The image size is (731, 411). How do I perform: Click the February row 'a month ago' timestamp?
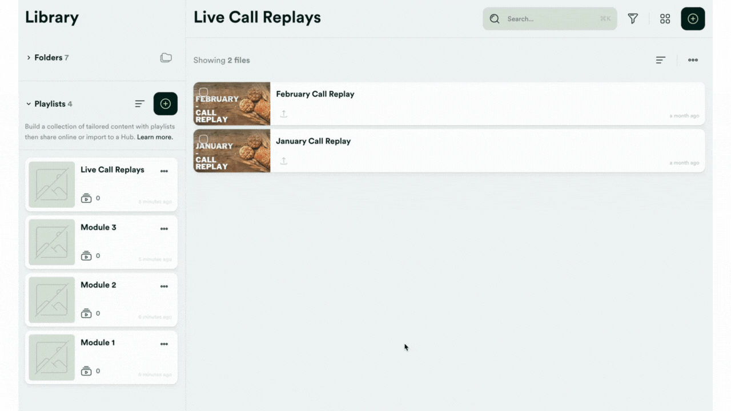tap(684, 116)
